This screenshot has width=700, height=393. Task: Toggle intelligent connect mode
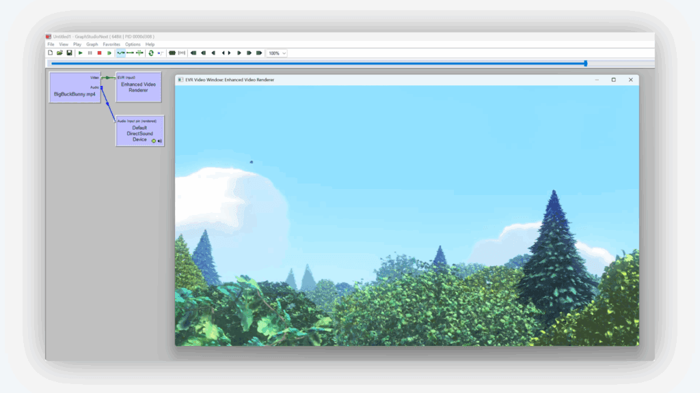121,52
